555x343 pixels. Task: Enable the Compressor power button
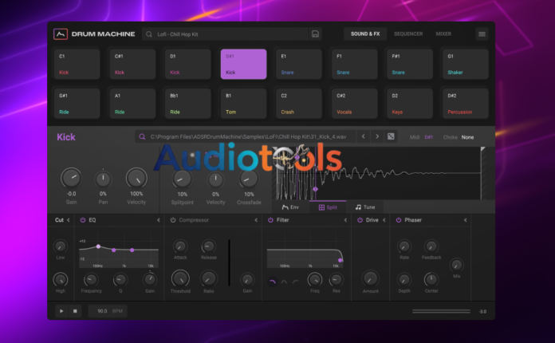pos(173,220)
